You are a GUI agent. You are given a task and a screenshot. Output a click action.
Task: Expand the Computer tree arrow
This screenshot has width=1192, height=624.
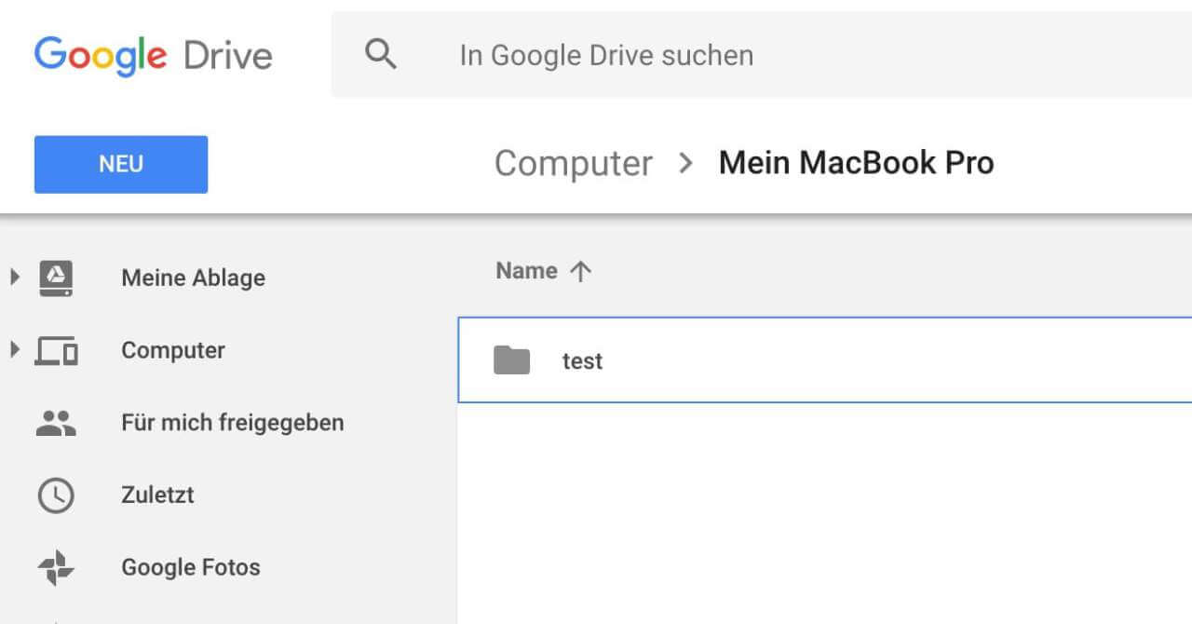pos(14,350)
